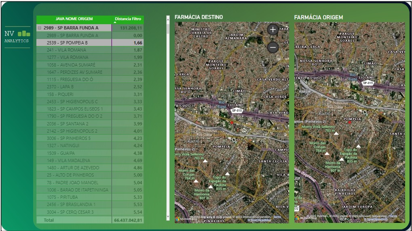Select row 1823 - SP CAMPOS ELISEOS 1
The width and height of the screenshot is (412, 231).
point(90,109)
